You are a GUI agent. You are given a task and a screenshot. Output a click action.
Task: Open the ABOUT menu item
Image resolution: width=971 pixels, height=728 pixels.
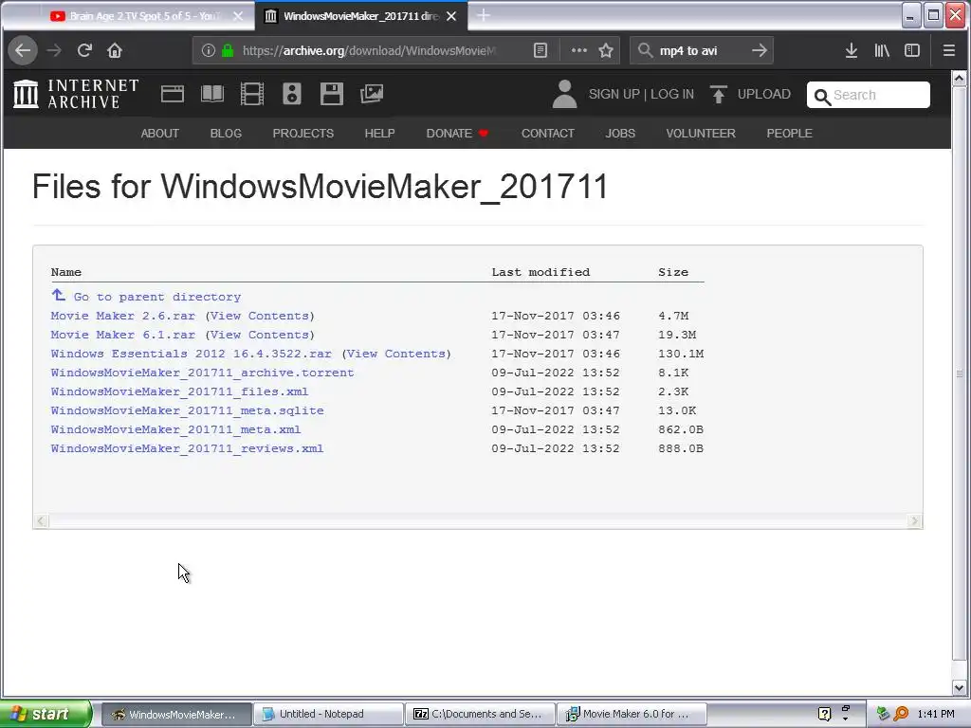click(x=159, y=133)
